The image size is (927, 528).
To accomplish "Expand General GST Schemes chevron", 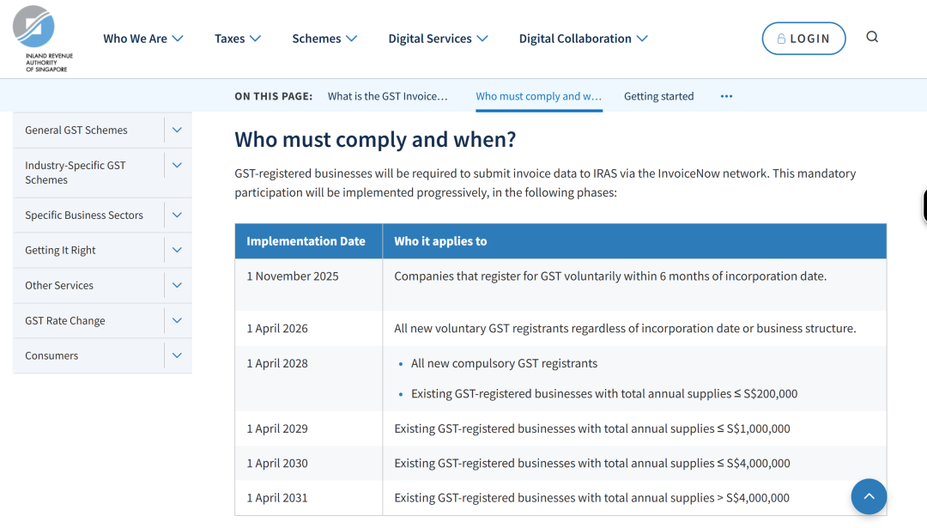I will tap(177, 130).
